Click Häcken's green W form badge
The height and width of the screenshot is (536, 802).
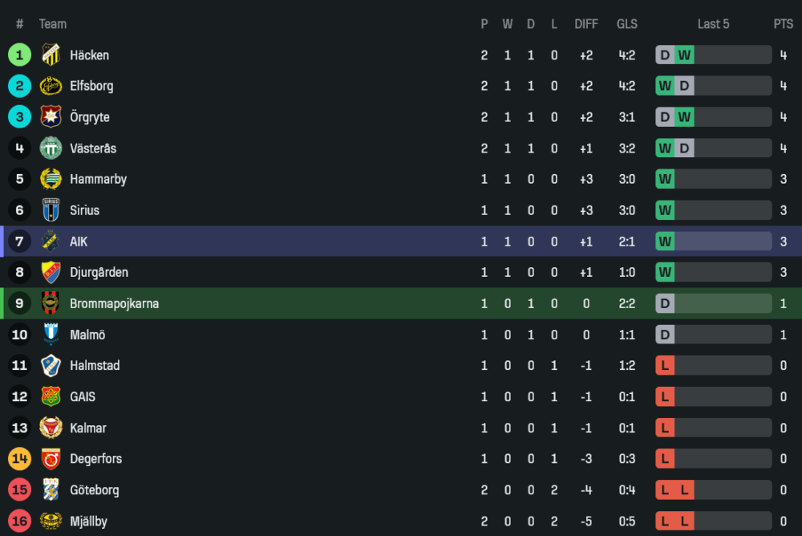(x=684, y=55)
